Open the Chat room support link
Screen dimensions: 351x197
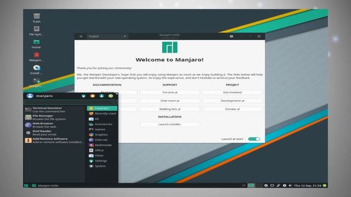click(169, 101)
